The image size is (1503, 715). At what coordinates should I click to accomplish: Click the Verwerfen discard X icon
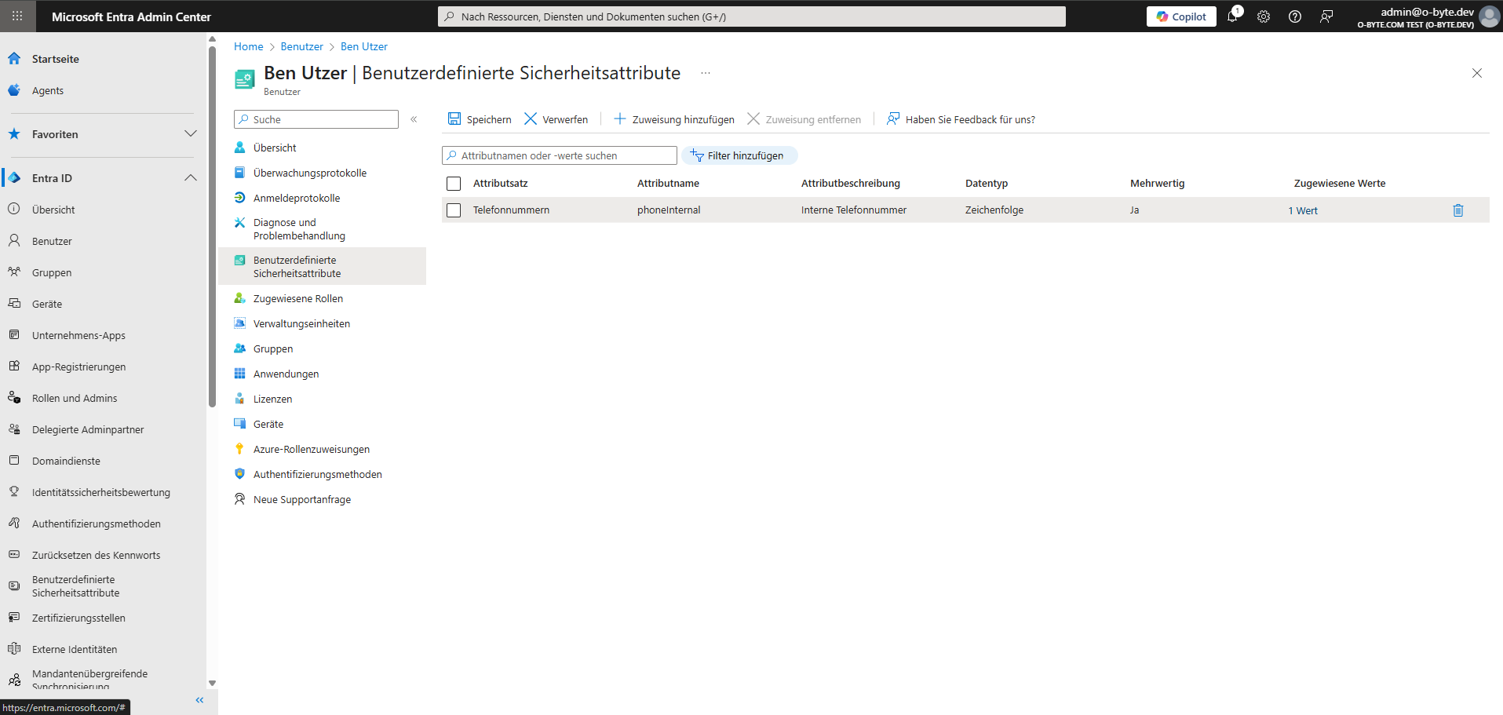[x=531, y=119]
